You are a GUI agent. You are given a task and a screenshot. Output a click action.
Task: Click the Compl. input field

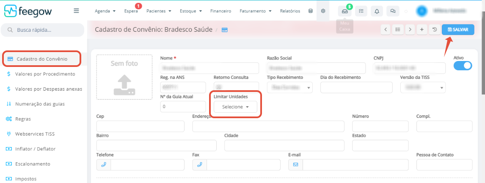tap(444, 126)
